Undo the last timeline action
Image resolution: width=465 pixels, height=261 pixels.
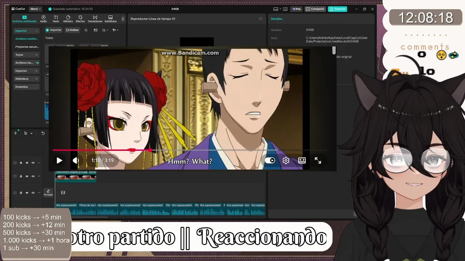point(43,133)
